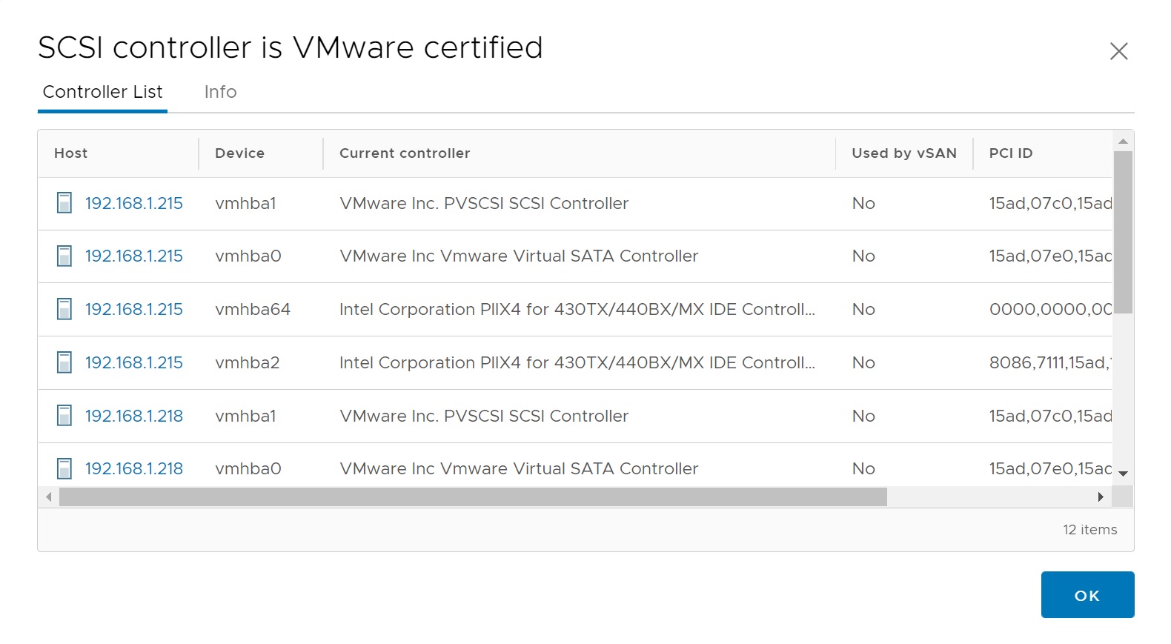The width and height of the screenshot is (1171, 644).
Task: Open host link 192.168.1.215 for vmhba1
Action: (133, 203)
